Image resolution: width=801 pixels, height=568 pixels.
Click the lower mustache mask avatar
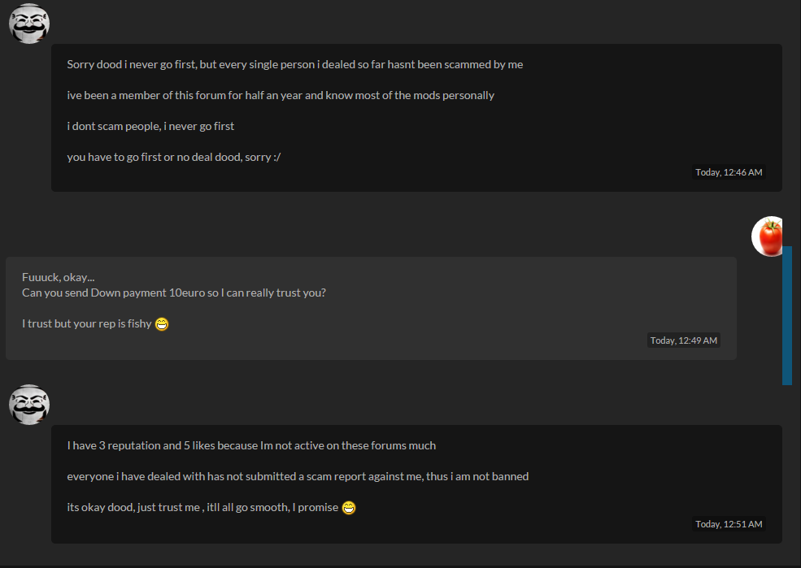[x=29, y=405]
